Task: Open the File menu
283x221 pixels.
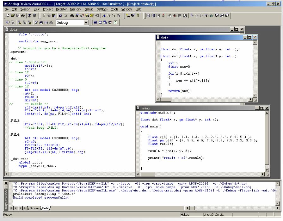Action: pyautogui.click(x=7, y=9)
